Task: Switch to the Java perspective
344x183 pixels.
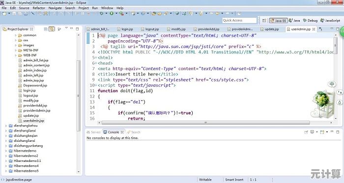Action: pos(294,20)
